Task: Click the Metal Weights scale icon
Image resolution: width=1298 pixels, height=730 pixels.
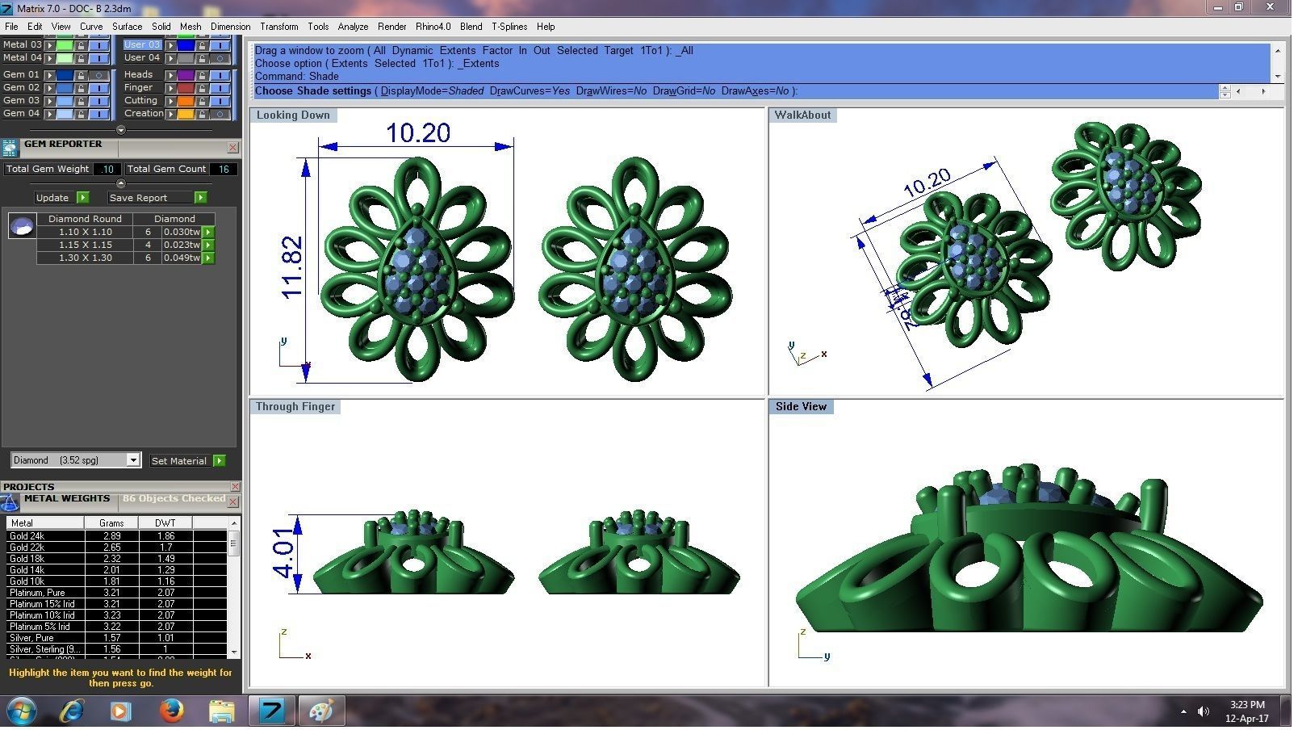Action: coord(10,503)
